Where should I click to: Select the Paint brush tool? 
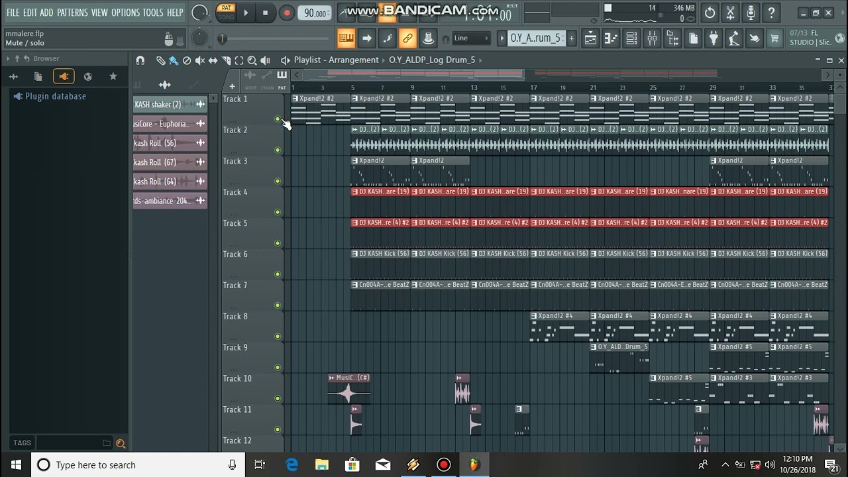tap(174, 60)
